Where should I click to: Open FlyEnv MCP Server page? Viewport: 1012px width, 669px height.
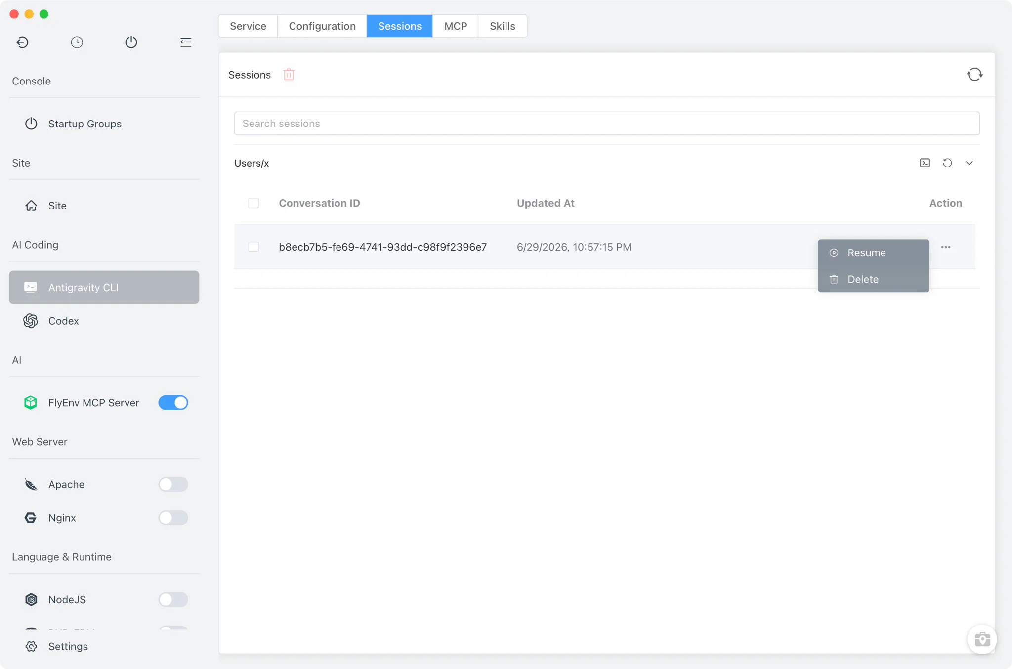93,403
